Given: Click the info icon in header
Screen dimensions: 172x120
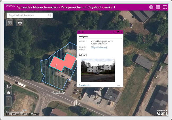Looking at the screenshot, I should pyautogui.click(x=151, y=7).
